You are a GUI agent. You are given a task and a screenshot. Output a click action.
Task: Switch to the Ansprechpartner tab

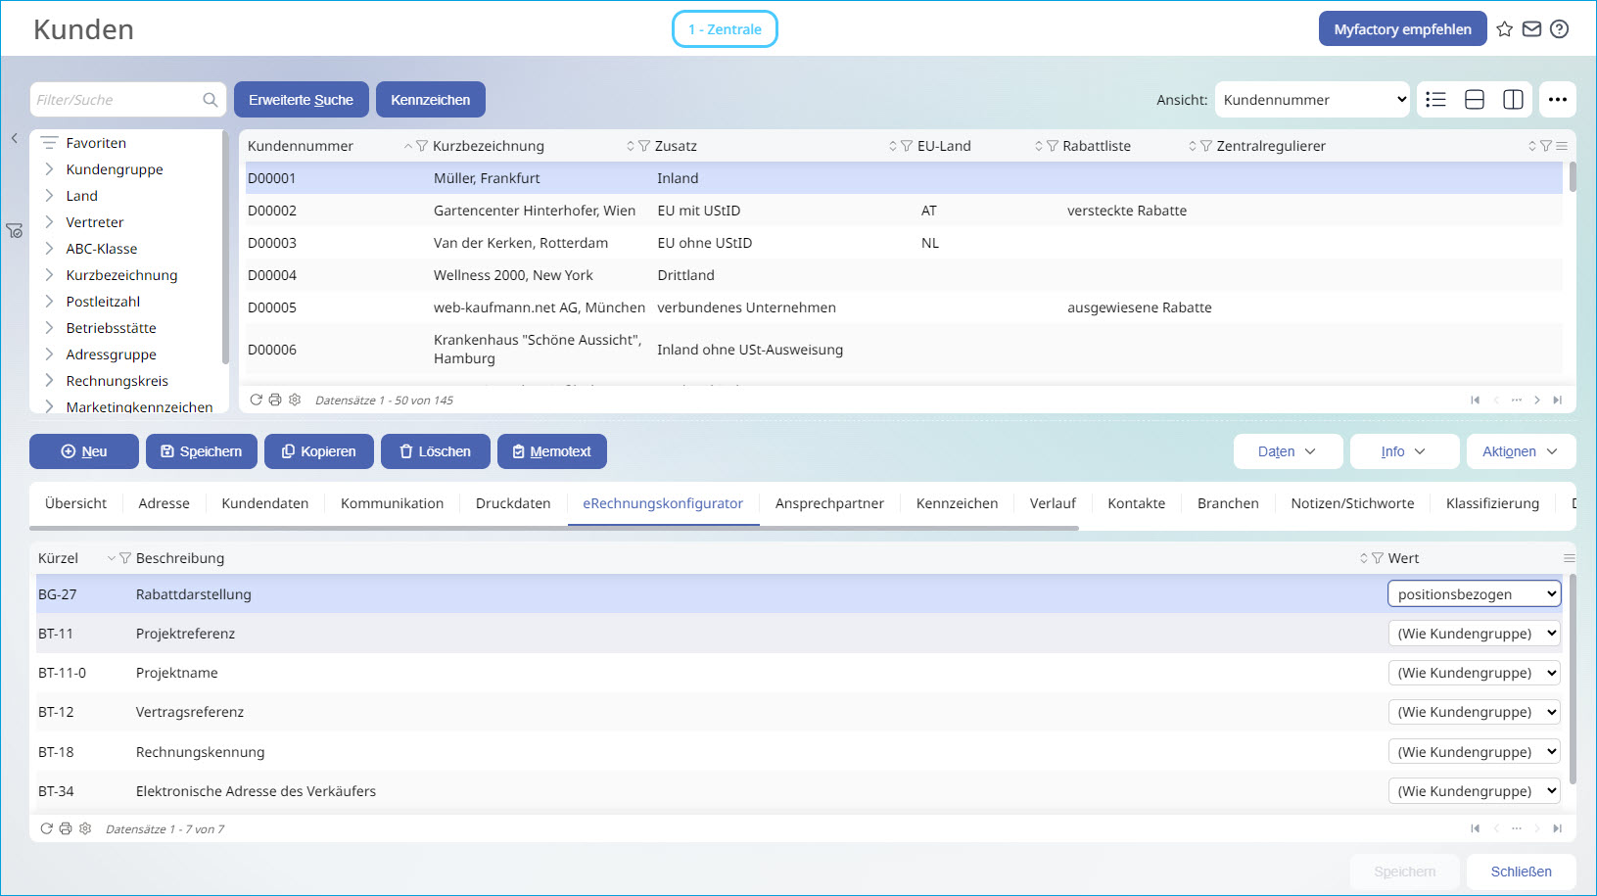pyautogui.click(x=829, y=503)
